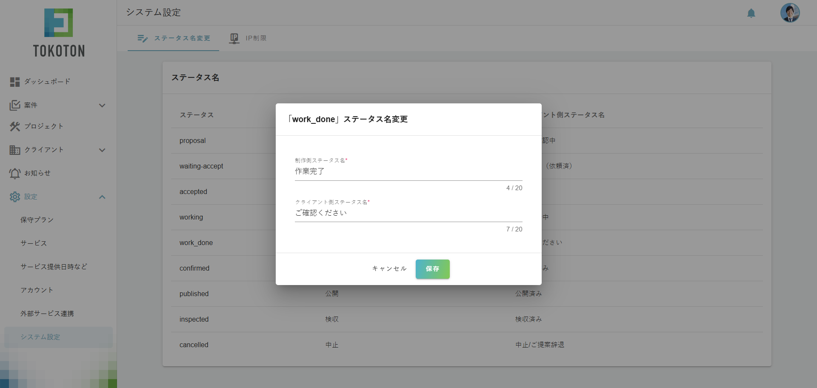817x388 pixels.
Task: Click the user profile avatar
Action: (x=790, y=13)
